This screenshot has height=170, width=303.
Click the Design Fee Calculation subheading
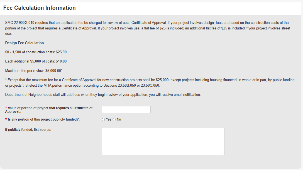[x=25, y=43]
